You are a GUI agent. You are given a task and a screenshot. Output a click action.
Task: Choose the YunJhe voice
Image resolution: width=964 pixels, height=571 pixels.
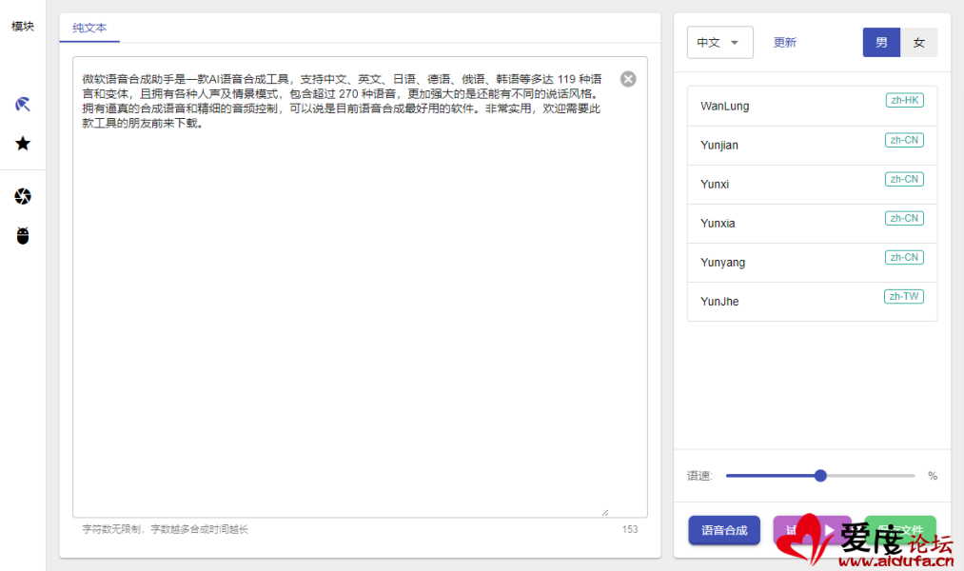[812, 301]
